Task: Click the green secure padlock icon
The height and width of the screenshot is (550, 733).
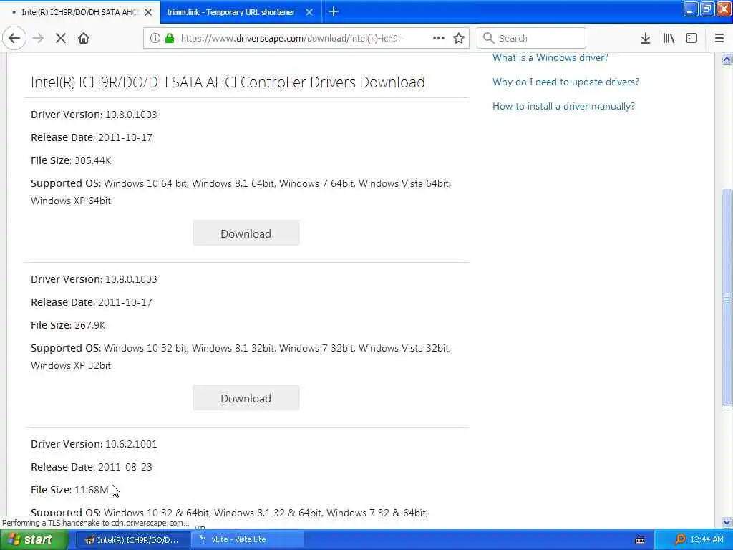Action: click(170, 39)
